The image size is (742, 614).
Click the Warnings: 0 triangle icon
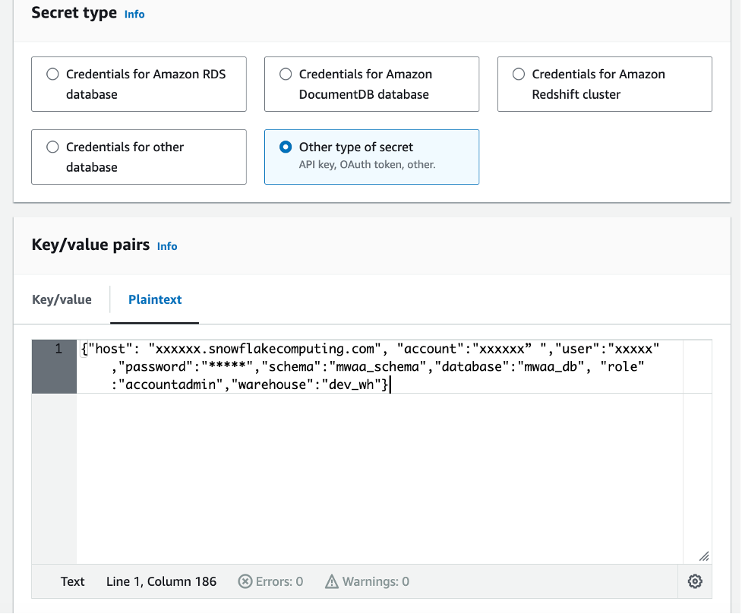pyautogui.click(x=332, y=581)
